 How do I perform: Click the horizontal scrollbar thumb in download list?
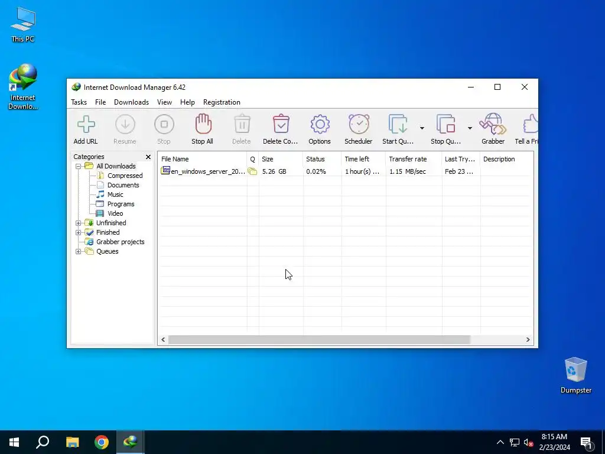point(320,340)
